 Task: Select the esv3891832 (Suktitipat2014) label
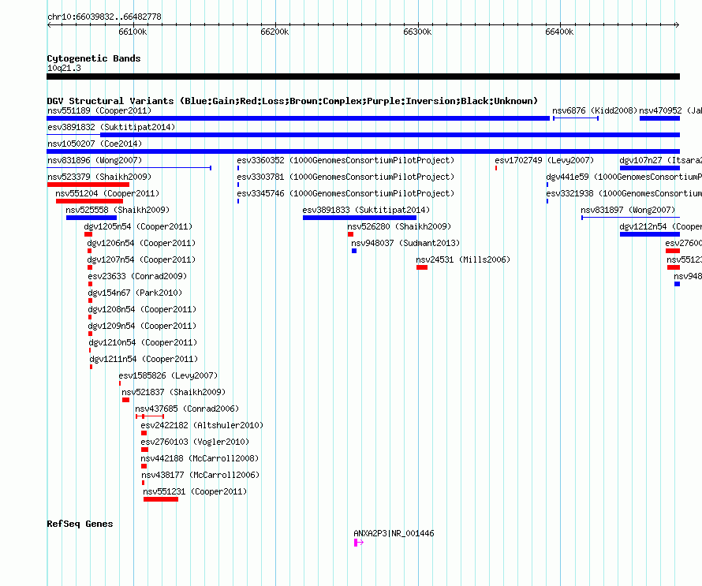pyautogui.click(x=111, y=127)
